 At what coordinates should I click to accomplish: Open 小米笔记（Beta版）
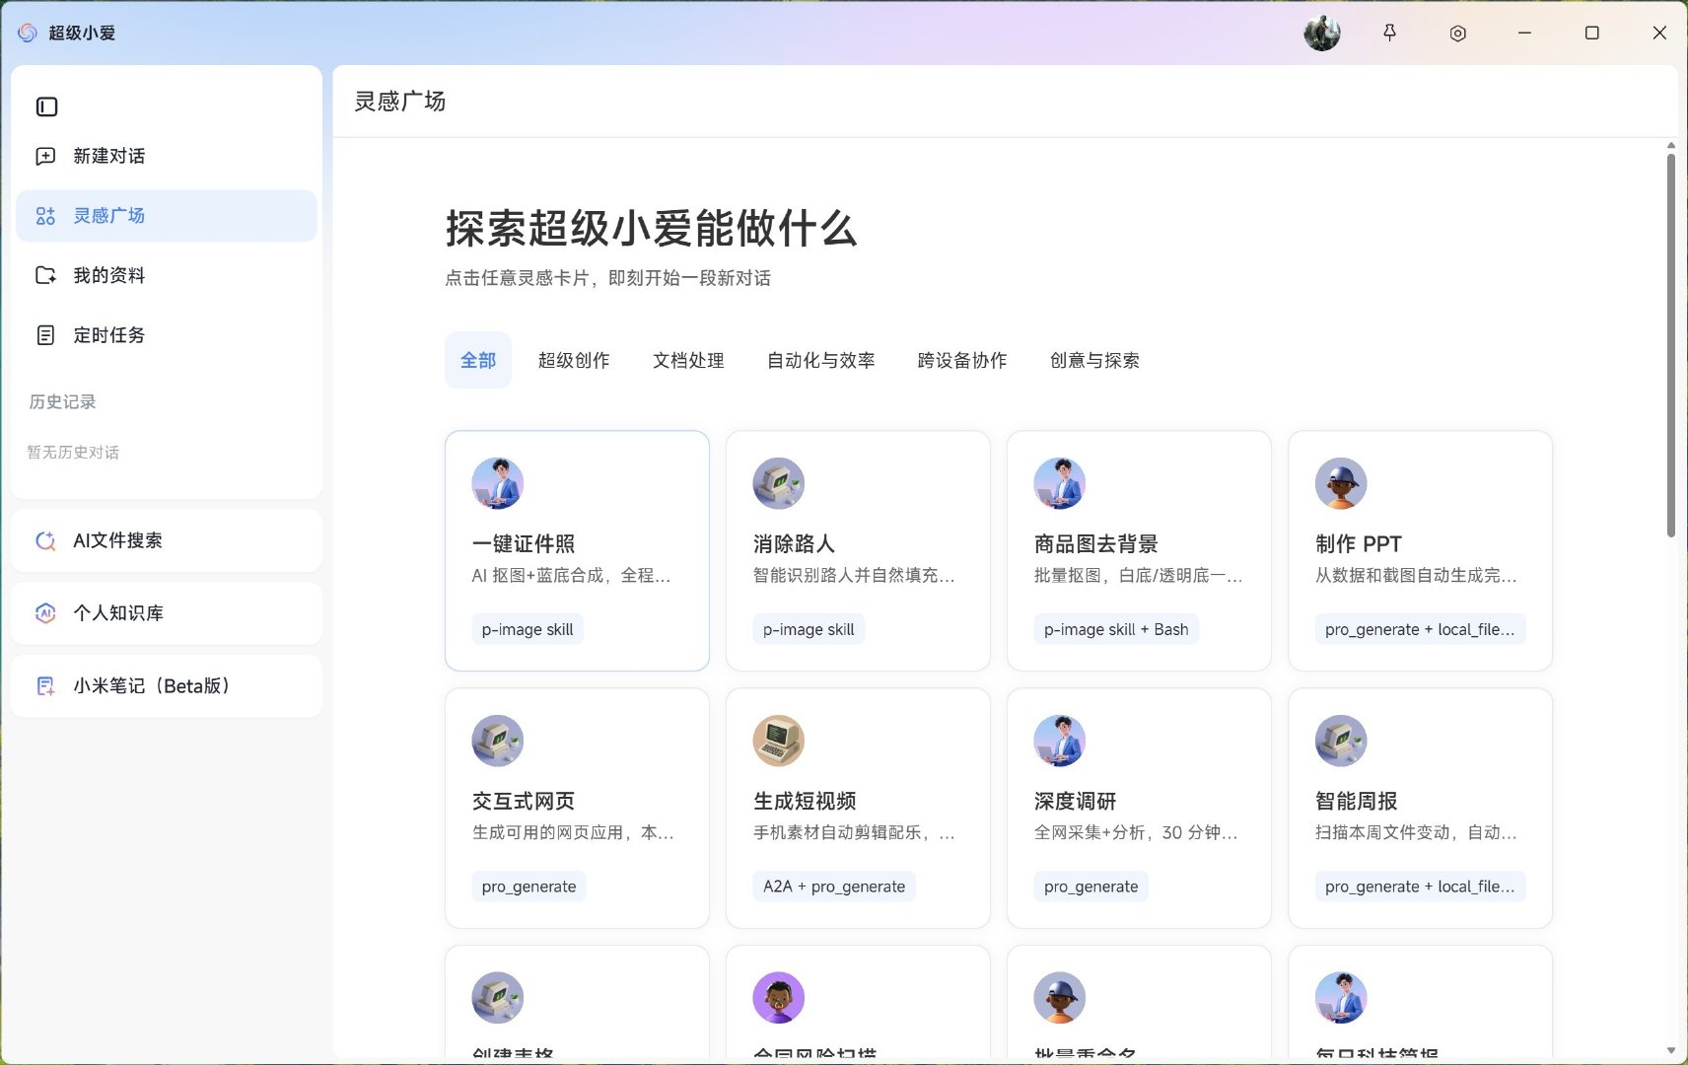coord(167,686)
